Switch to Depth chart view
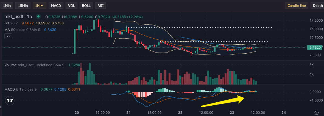This screenshot has height=116, width=324. click(x=318, y=5)
